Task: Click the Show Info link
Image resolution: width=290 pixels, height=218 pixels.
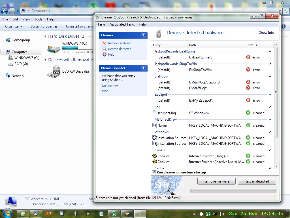Action: [266, 33]
